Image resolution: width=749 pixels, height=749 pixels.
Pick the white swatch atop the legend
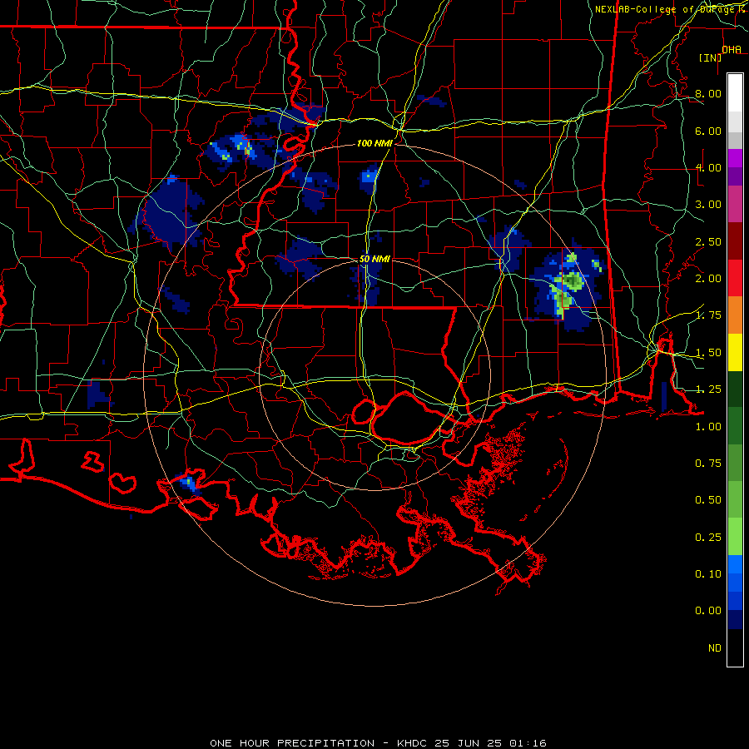(735, 92)
